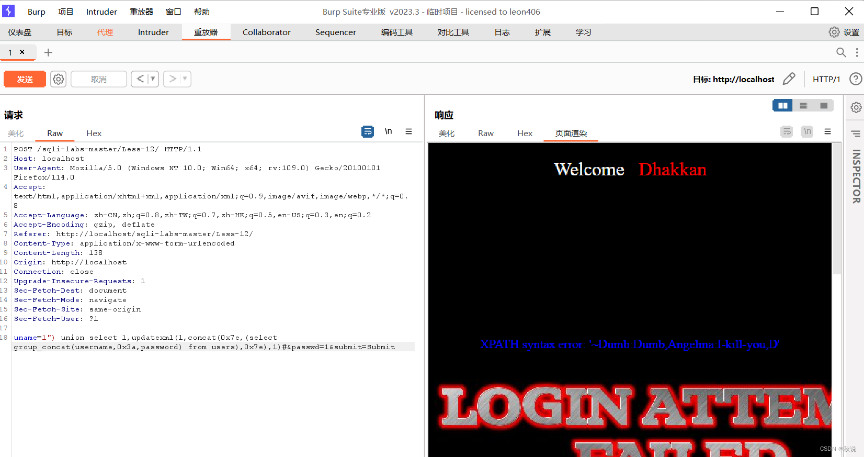Select the response Hex tab
The height and width of the screenshot is (457, 864).
pyautogui.click(x=525, y=133)
